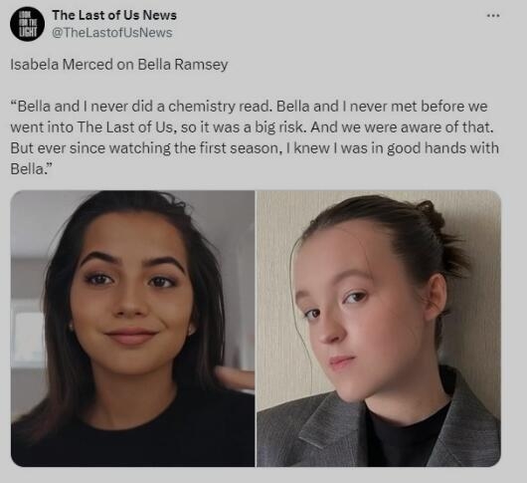Click the final word Bella in quote
Image resolution: width=527 pixels, height=483 pixels.
(32, 169)
